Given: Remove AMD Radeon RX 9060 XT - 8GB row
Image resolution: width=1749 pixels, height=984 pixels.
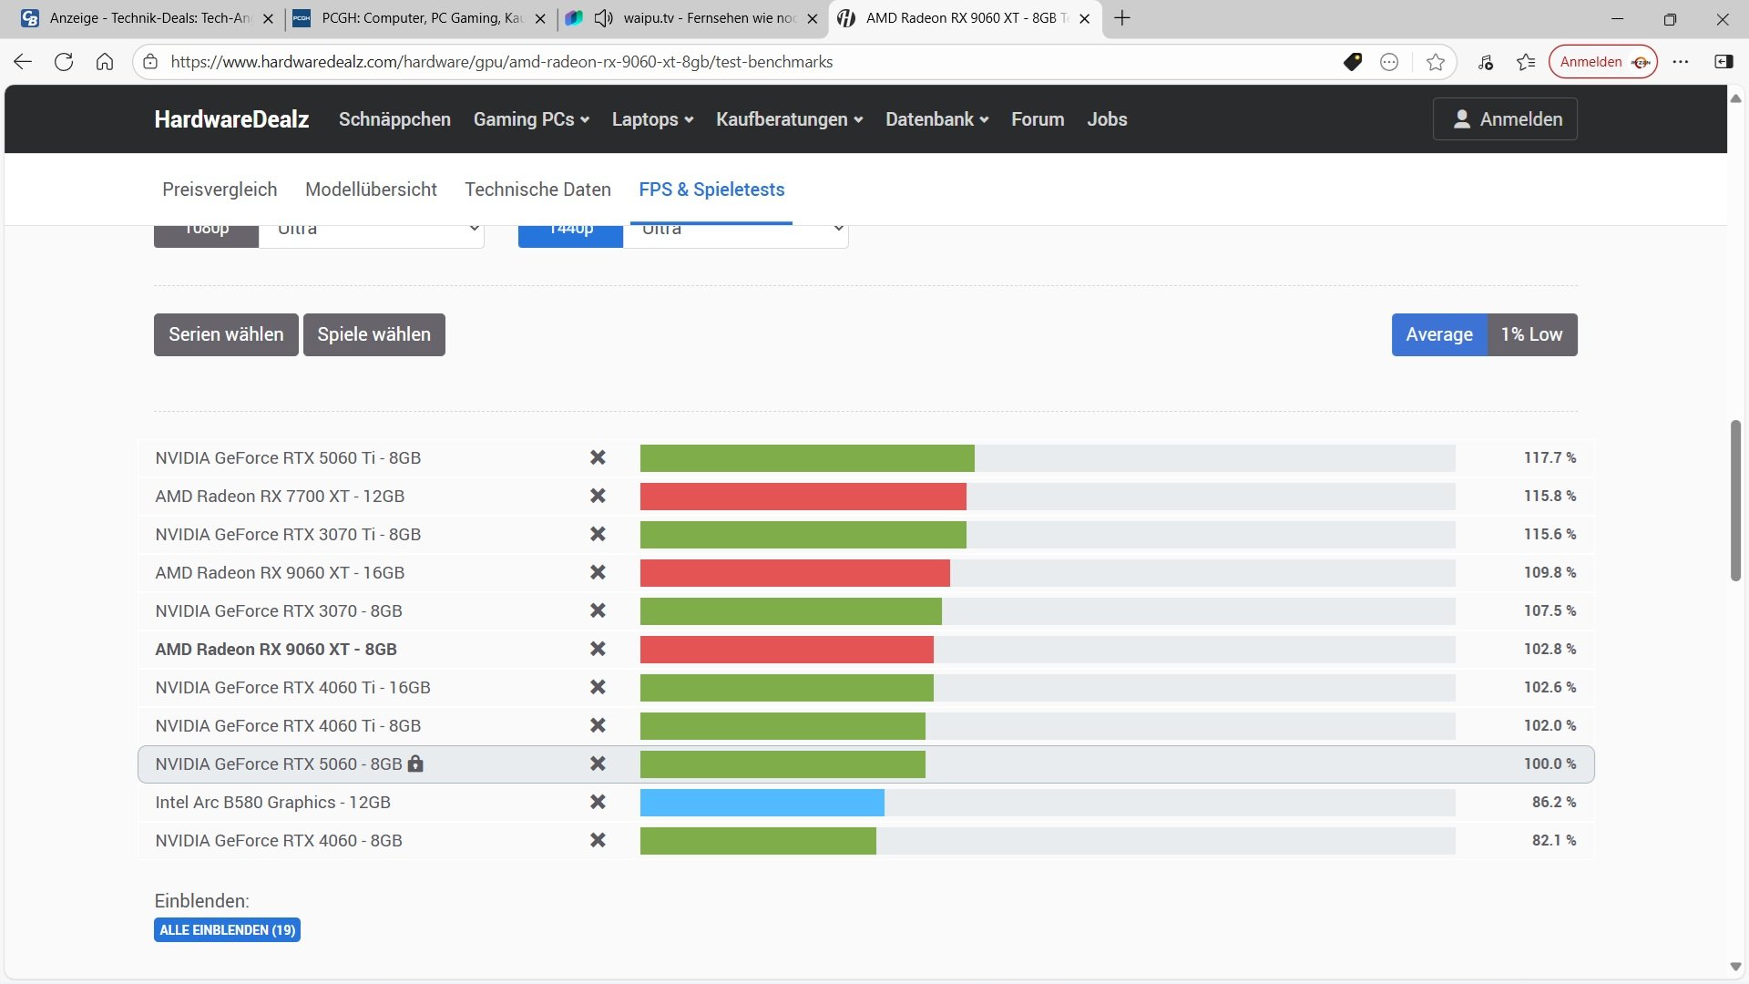Looking at the screenshot, I should click(598, 649).
